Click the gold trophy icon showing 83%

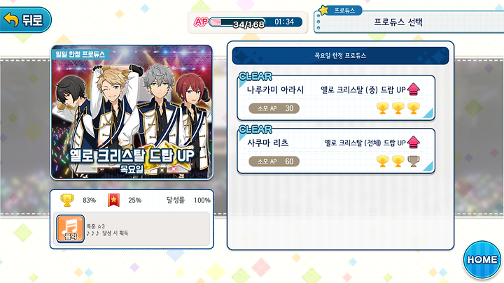[67, 201]
